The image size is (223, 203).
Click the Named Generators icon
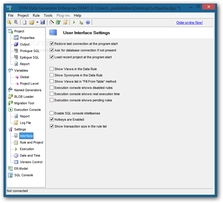click(10, 90)
